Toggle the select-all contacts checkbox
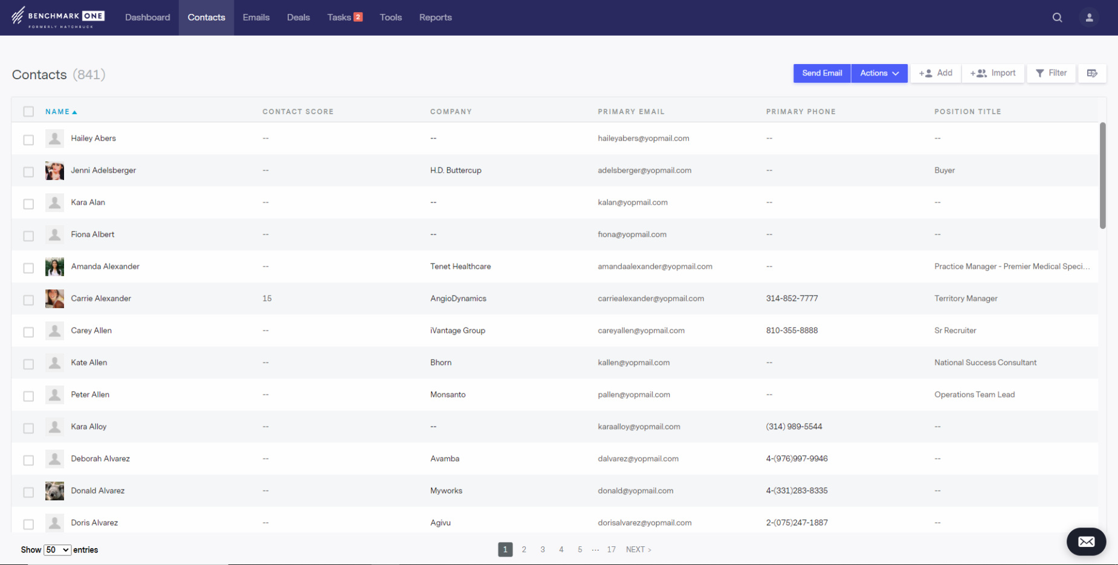1118x565 pixels. click(x=28, y=111)
